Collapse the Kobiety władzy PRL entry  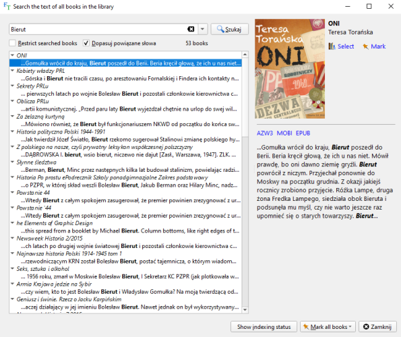(12, 71)
